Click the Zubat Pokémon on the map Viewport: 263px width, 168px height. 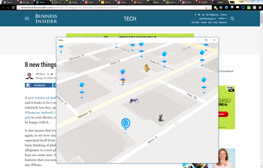tap(134, 101)
